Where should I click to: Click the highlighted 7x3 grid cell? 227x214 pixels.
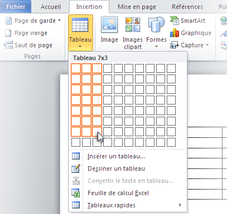pos(97,132)
